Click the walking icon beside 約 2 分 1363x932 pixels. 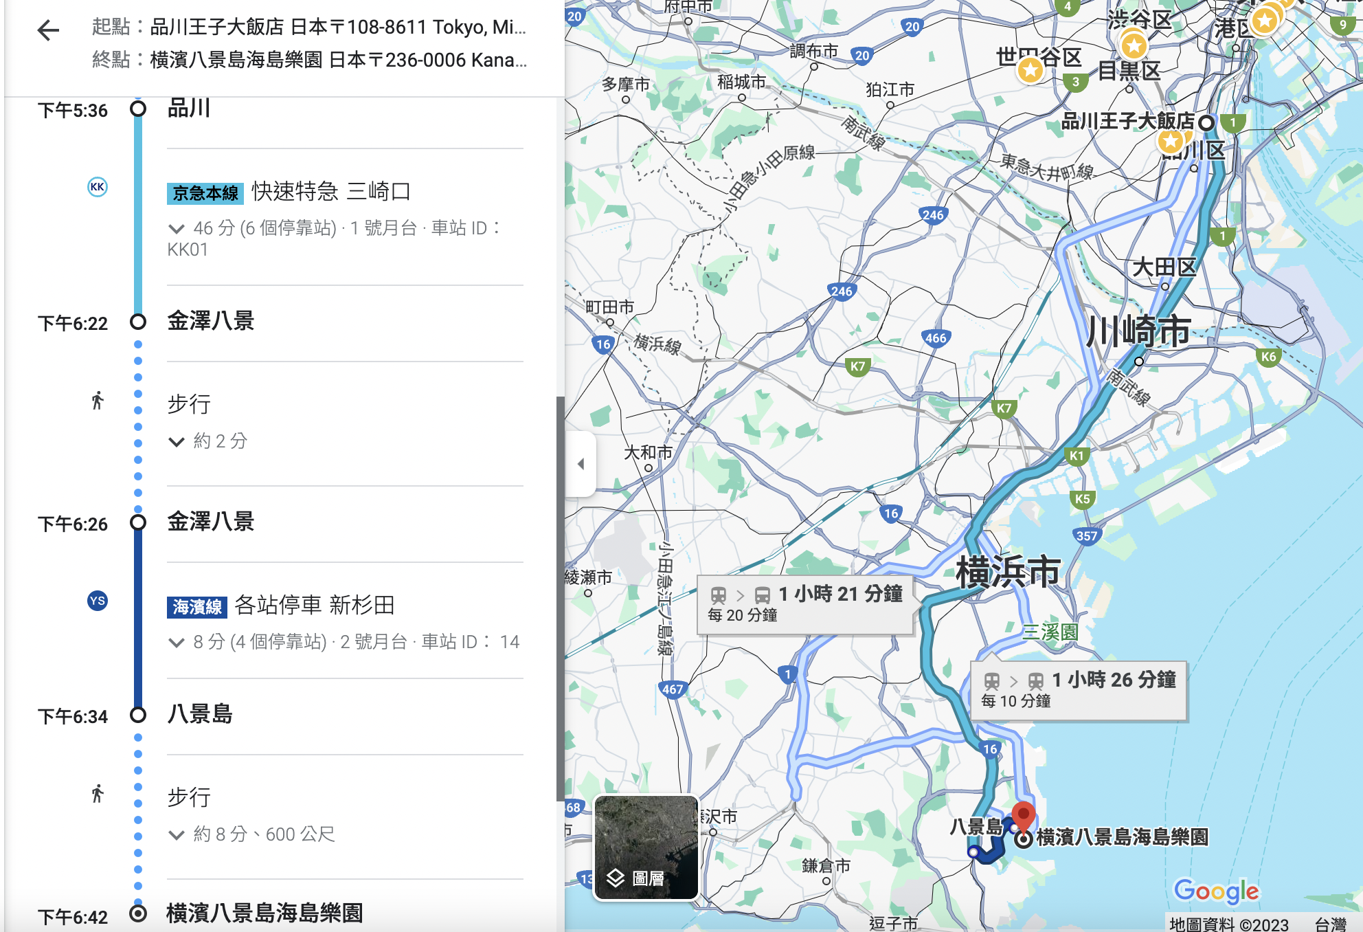[x=98, y=401]
